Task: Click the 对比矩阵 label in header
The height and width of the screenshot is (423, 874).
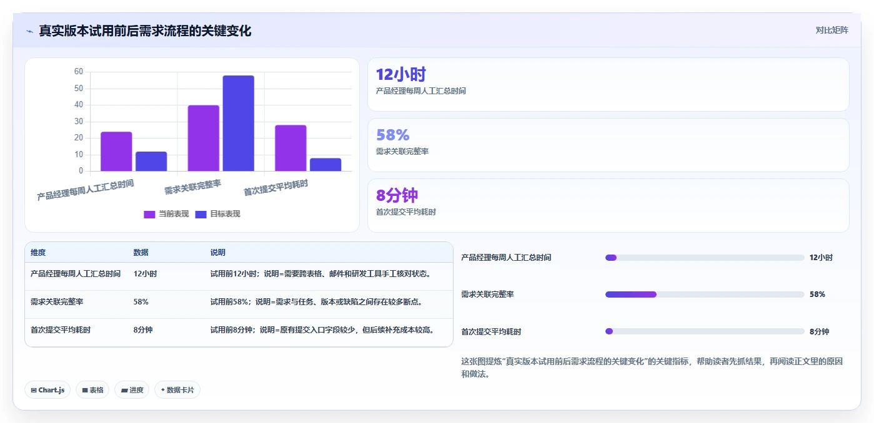Action: click(832, 30)
